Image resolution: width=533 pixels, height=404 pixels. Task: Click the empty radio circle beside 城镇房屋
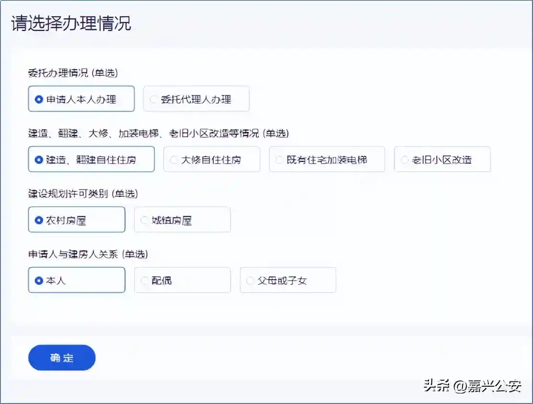click(144, 221)
